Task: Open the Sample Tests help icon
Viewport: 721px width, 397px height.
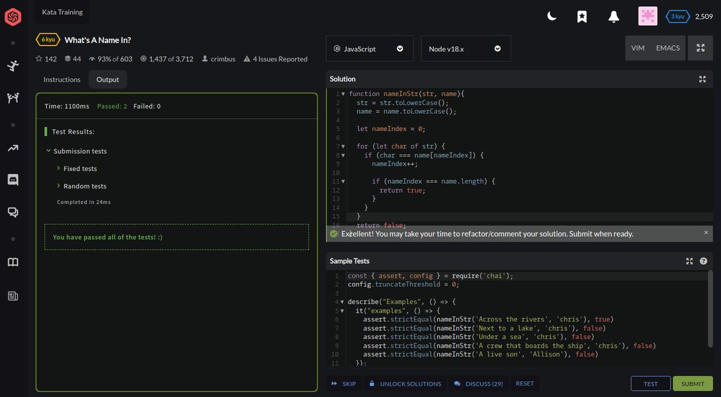Action: pyautogui.click(x=703, y=261)
